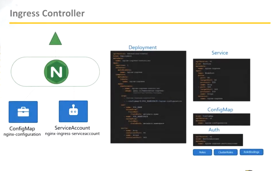The width and height of the screenshot is (280, 171).
Task: Select the Auth section label
Action: point(214,130)
